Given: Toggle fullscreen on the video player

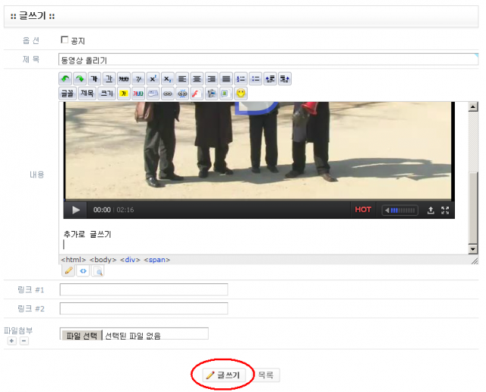Looking at the screenshot, I should pos(446,210).
